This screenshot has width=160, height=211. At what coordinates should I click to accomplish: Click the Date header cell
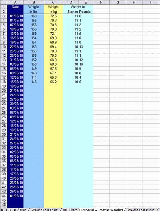coord(15,7)
